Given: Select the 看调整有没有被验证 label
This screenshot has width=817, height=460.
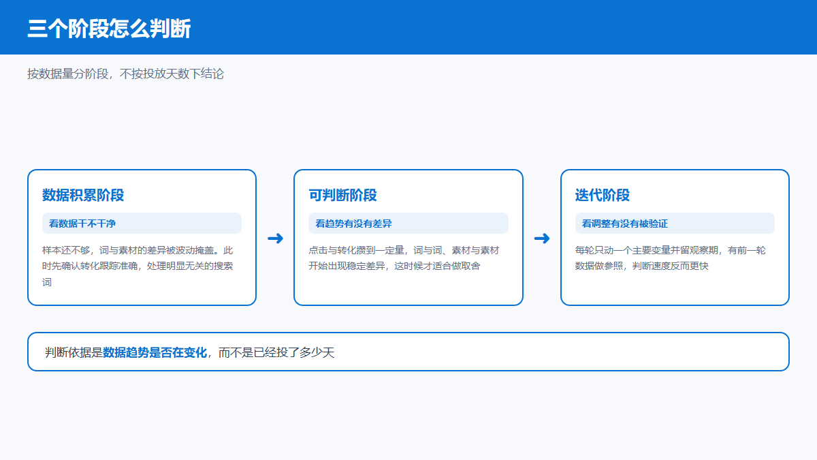Looking at the screenshot, I should tap(675, 224).
